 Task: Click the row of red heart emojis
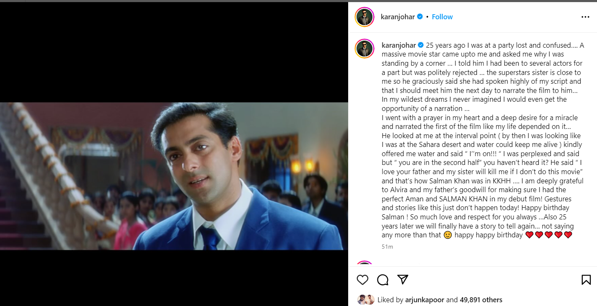[x=548, y=235]
